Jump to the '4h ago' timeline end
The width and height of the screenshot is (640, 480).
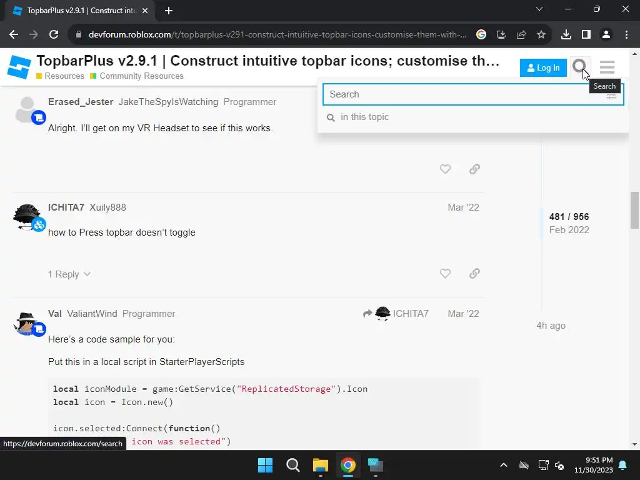tap(551, 326)
